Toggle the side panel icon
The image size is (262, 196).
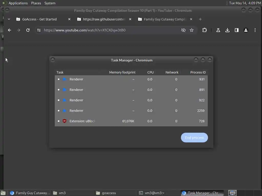tap(237, 30)
